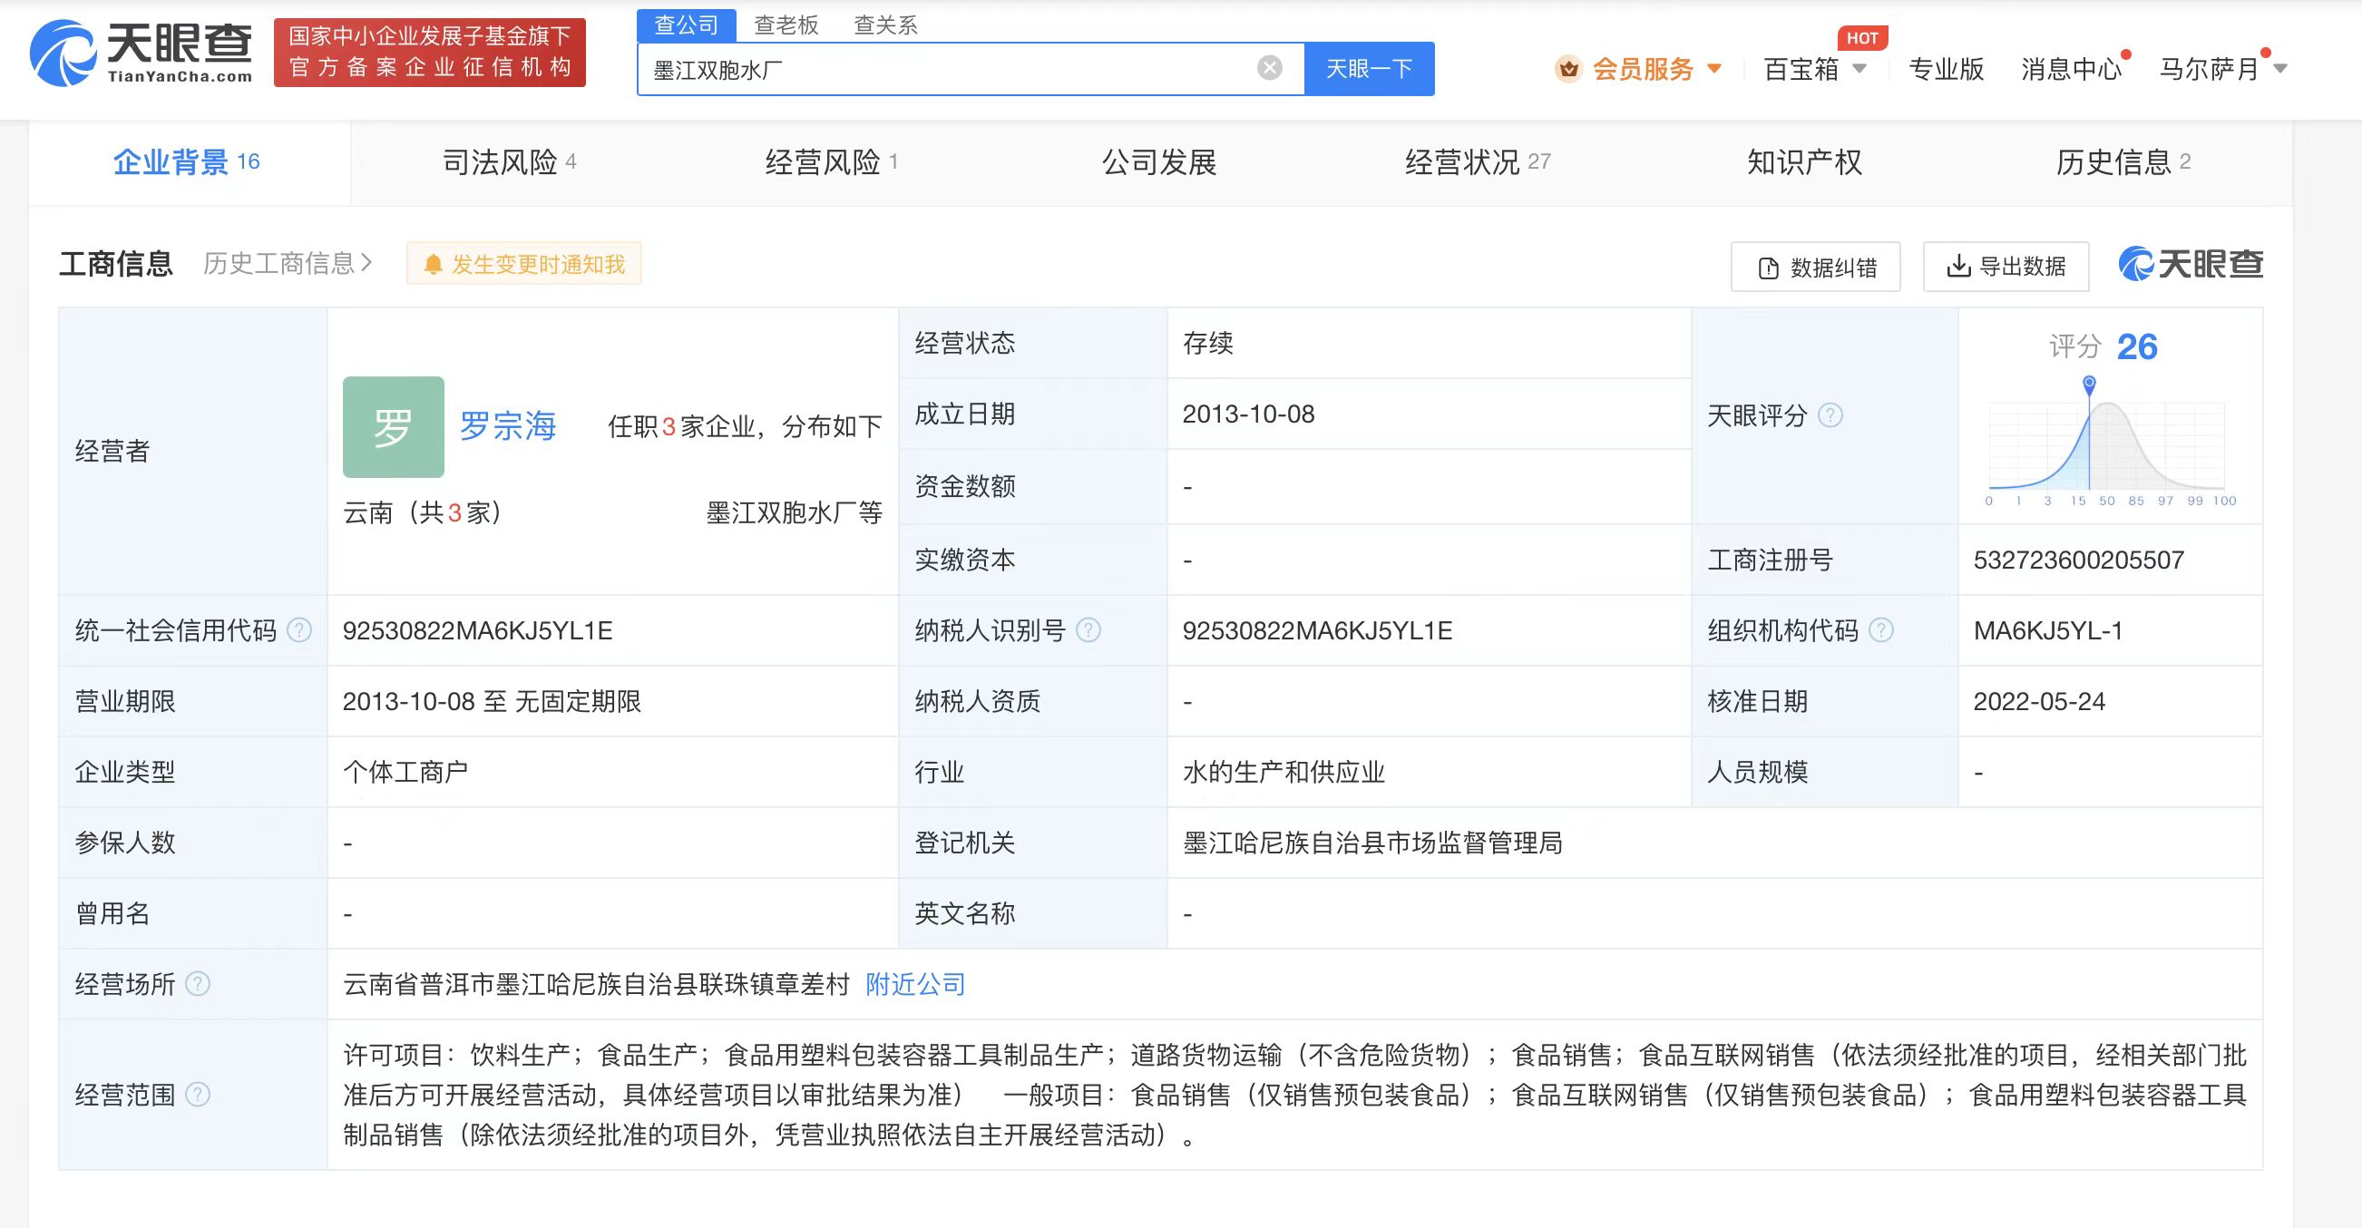Click the green 罗 avatar tile
The height and width of the screenshot is (1228, 2362).
click(x=394, y=426)
